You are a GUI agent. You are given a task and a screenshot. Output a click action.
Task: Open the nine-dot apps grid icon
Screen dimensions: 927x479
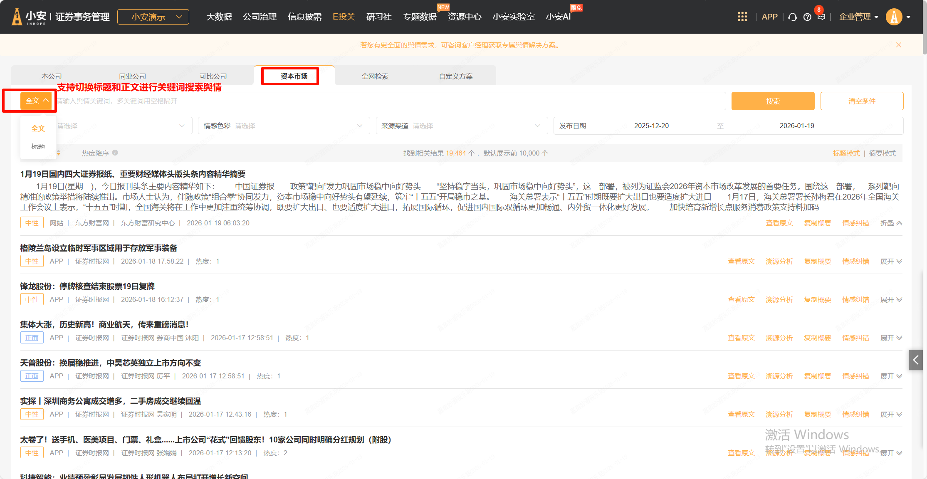742,17
